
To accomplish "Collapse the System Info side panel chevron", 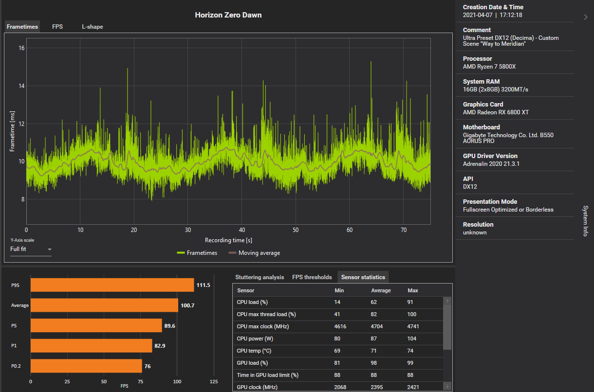I will (x=586, y=17).
